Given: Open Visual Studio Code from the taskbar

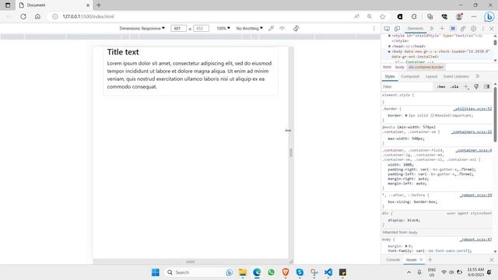Looking at the screenshot, I should 328,272.
